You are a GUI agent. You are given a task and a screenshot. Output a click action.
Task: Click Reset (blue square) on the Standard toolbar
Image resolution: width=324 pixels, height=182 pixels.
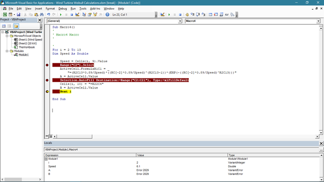(72, 15)
